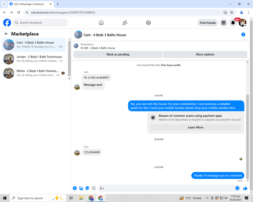Open the Home feed icon
The image size is (253, 202).
101,23
